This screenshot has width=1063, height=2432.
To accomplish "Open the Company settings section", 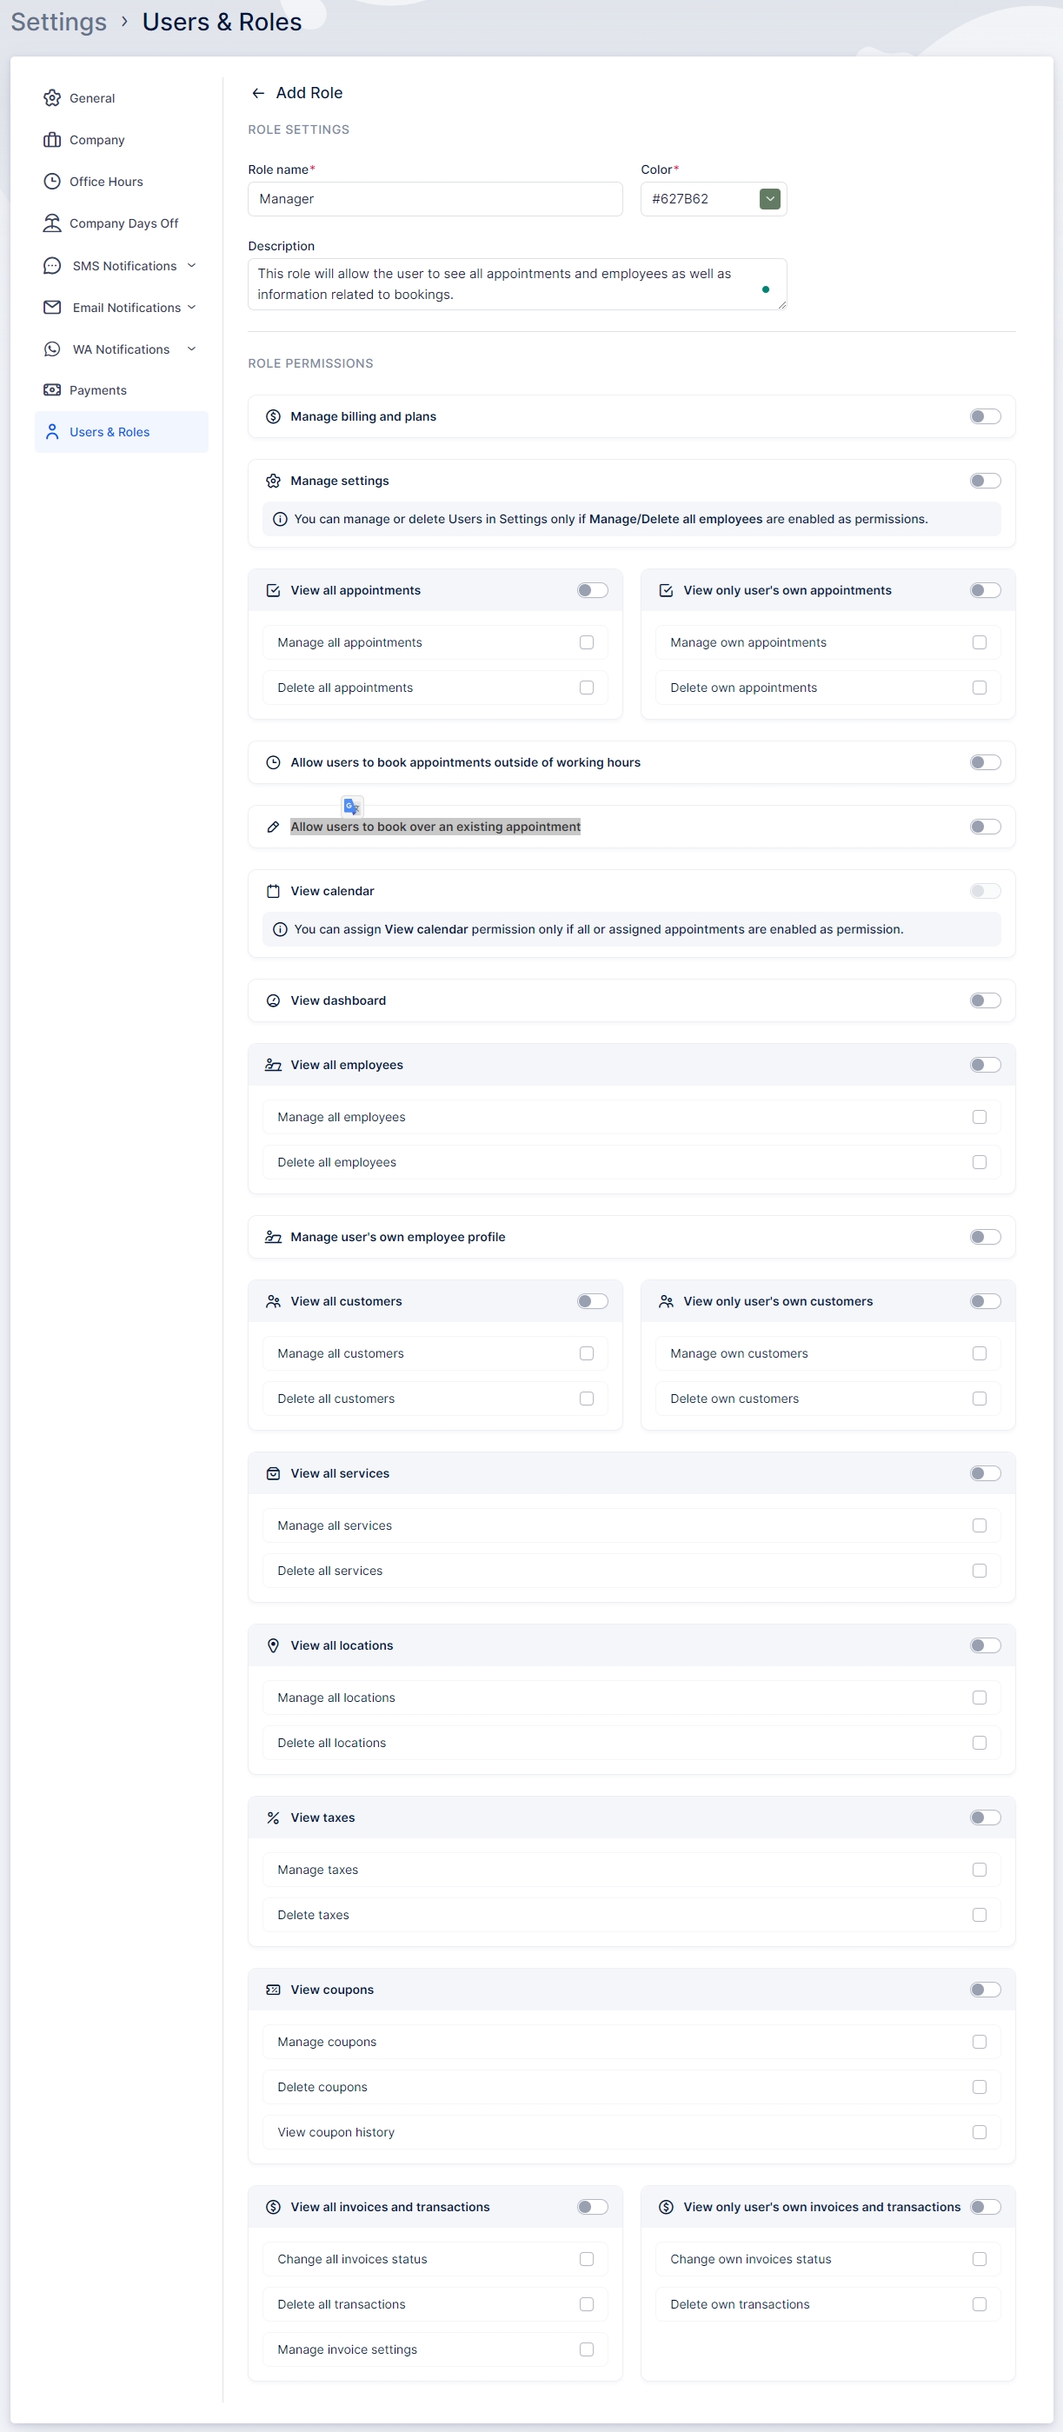I will point(96,140).
